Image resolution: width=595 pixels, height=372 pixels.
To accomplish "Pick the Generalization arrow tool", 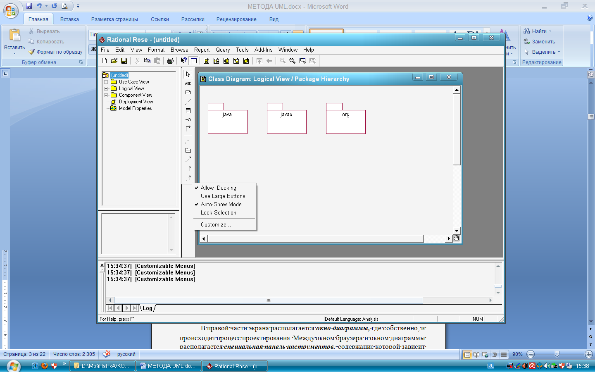I will (x=188, y=169).
